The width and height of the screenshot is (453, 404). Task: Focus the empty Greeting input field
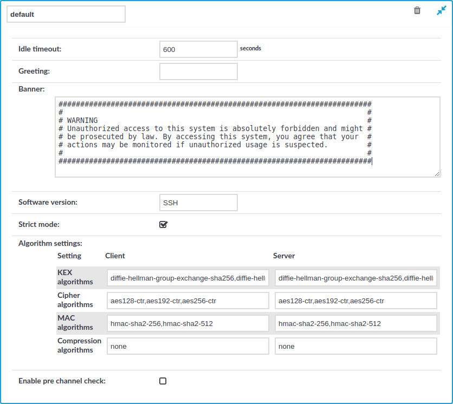(198, 71)
